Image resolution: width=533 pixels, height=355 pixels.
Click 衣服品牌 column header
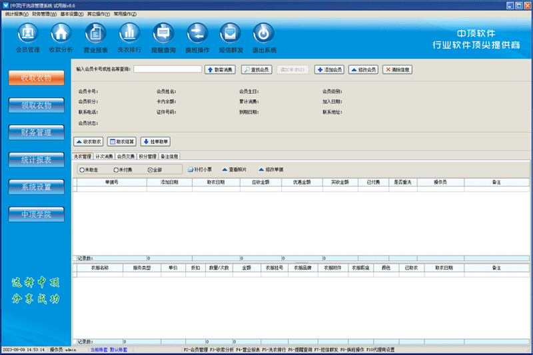click(x=303, y=268)
